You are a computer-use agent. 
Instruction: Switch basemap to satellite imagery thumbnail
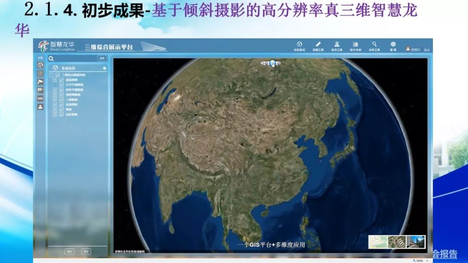pyautogui.click(x=396, y=242)
